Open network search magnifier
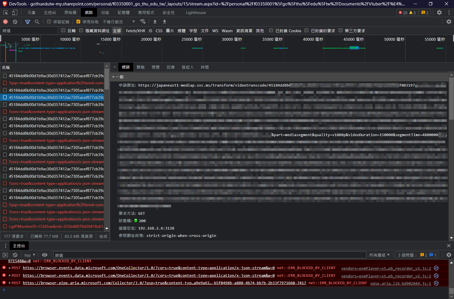Viewport: 454px width, 299px height. [37, 22]
